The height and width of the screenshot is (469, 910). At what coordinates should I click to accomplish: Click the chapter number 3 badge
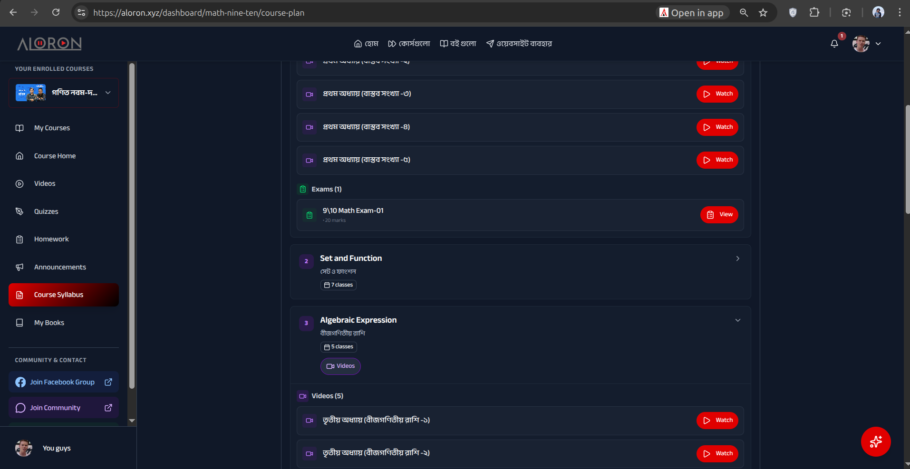tap(306, 323)
